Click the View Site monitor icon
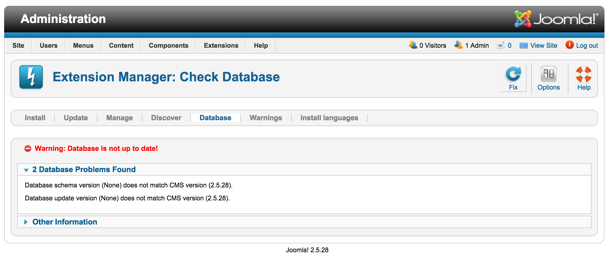Screen dimensions: 608x254 [x=523, y=46]
